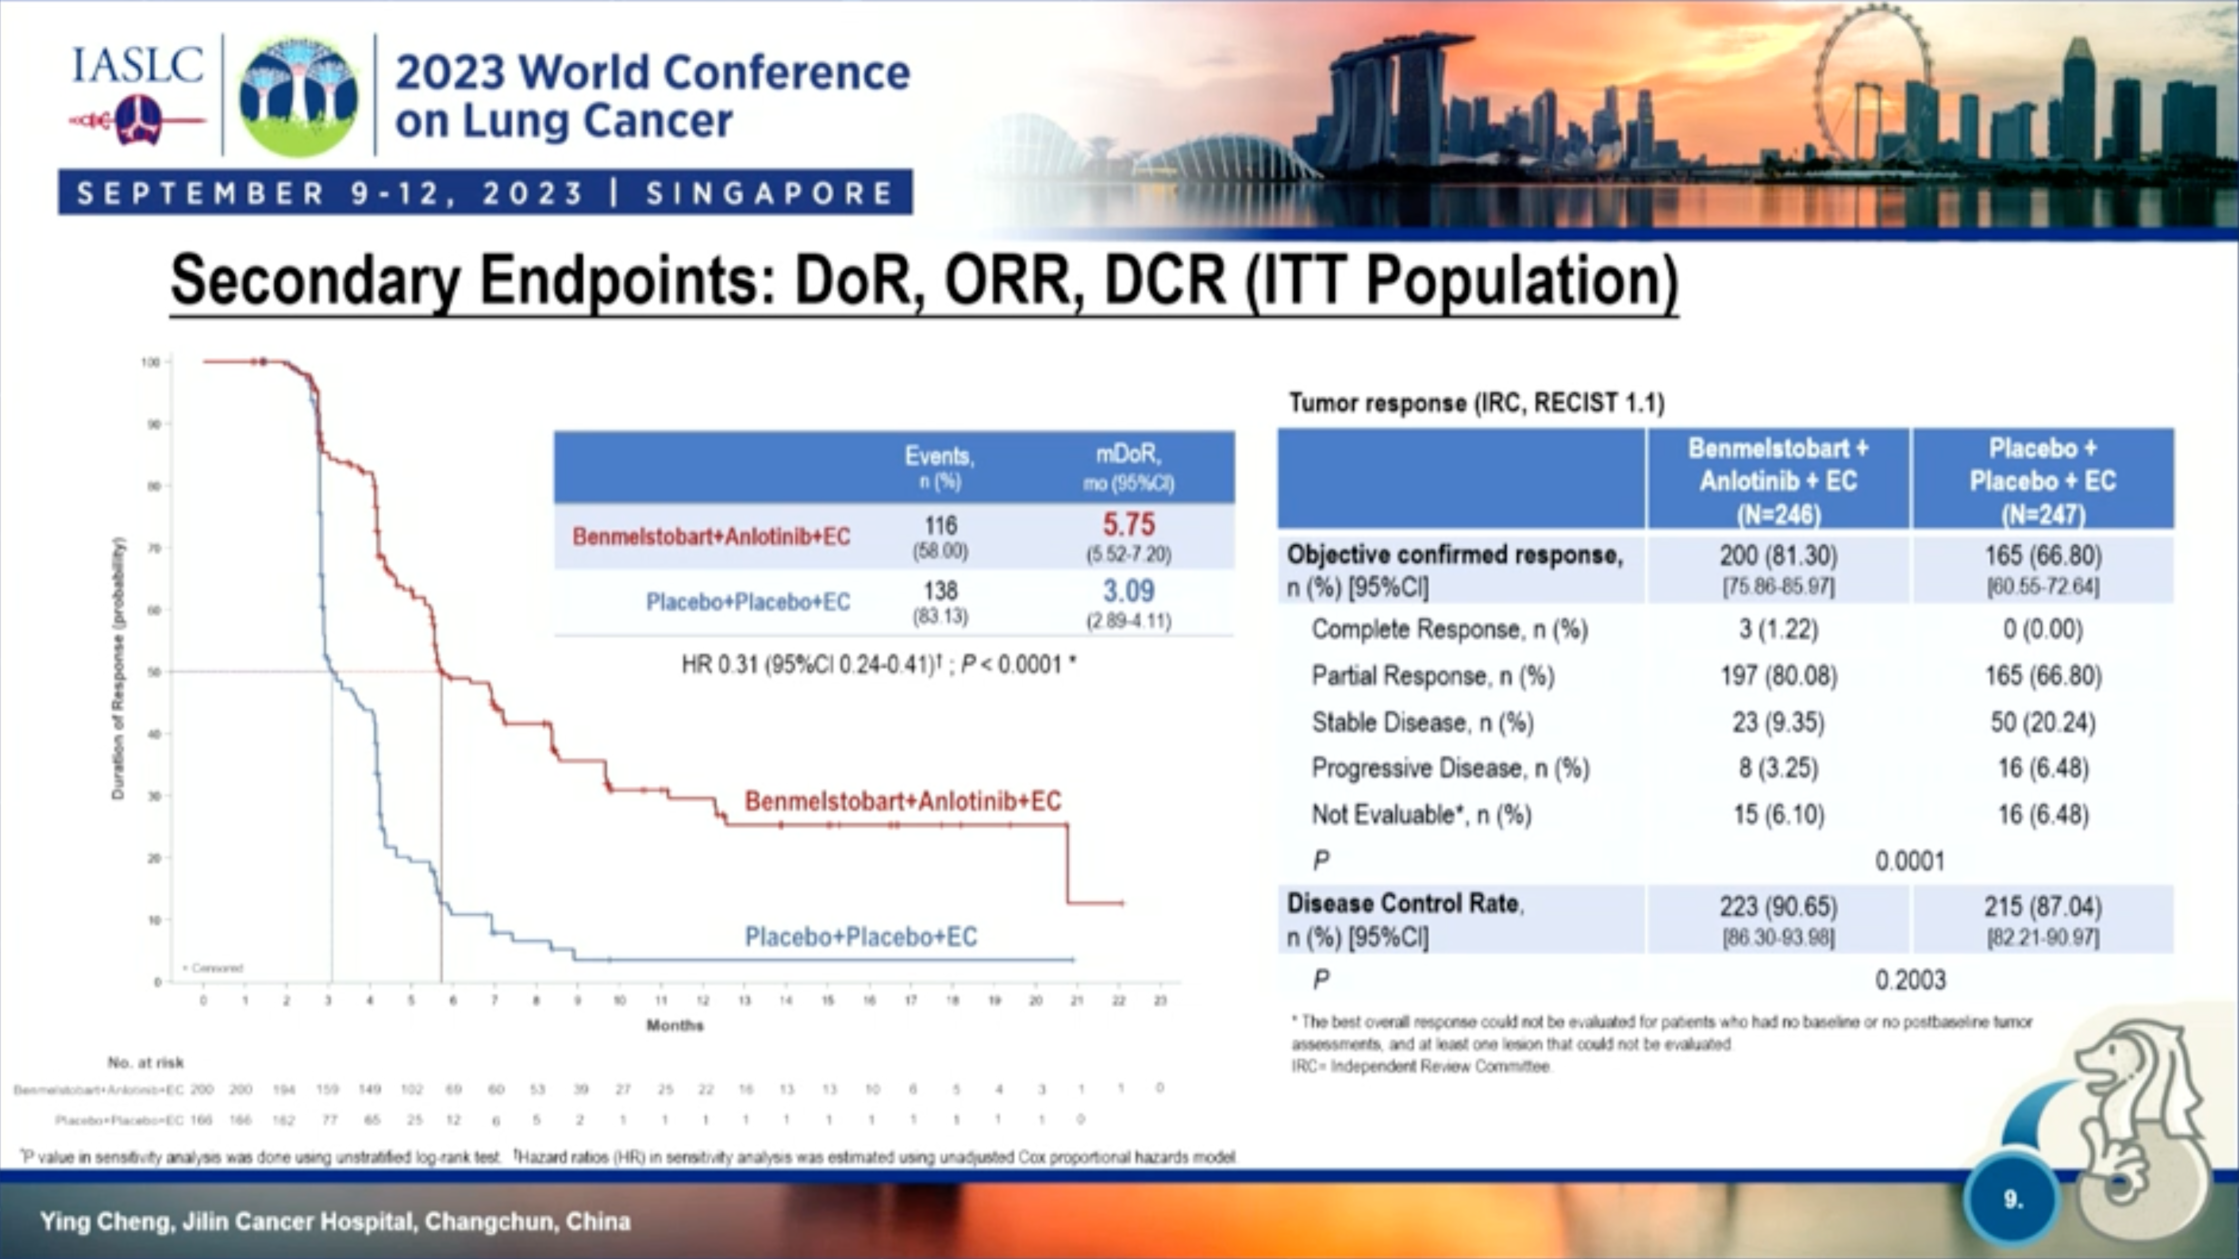Click the 'Not Evaluable*, n (%)' row label
Viewport: 2239px width, 1259px height.
tap(1421, 814)
